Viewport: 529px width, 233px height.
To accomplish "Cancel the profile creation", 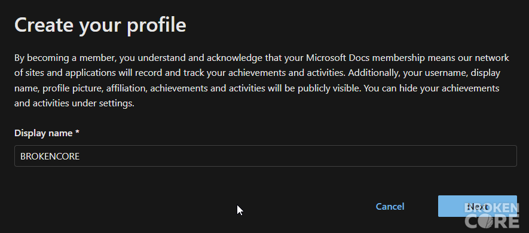I will click(x=390, y=206).
